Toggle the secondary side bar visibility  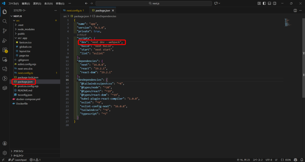274,3
